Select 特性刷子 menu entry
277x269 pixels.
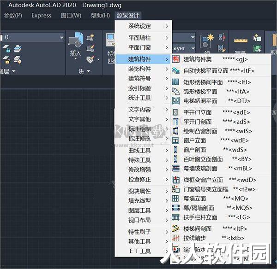pos(143,232)
